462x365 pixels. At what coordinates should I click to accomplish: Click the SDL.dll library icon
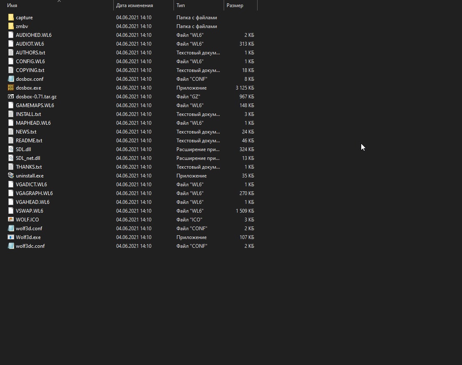tap(11, 149)
